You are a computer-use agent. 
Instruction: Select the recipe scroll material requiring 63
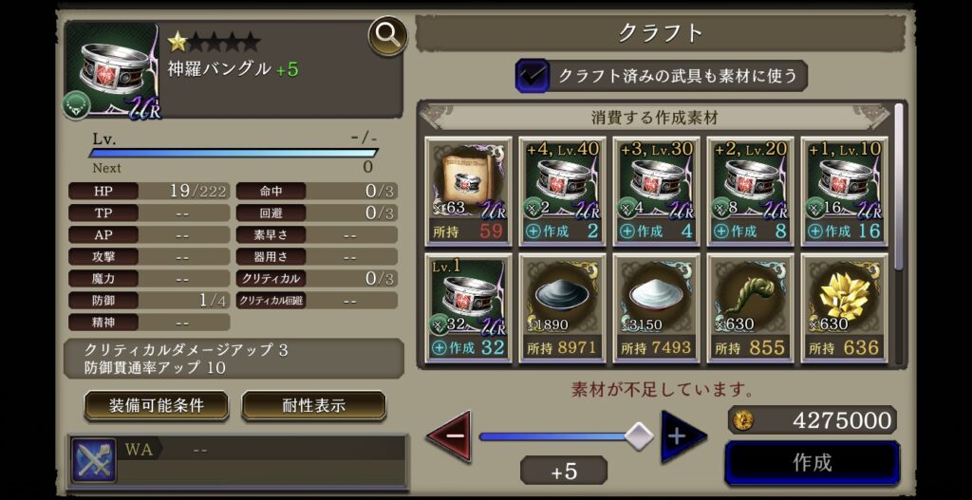pos(469,191)
